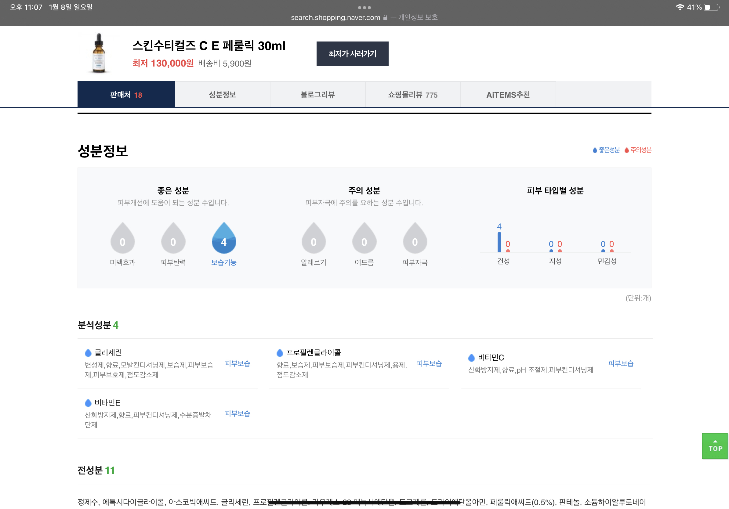Switch to the 성분정보 tab
The image size is (729, 509).
tap(222, 95)
